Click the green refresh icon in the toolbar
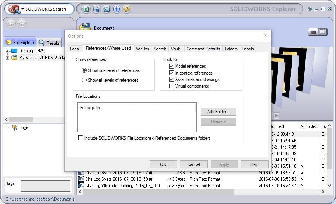 tap(86, 9)
